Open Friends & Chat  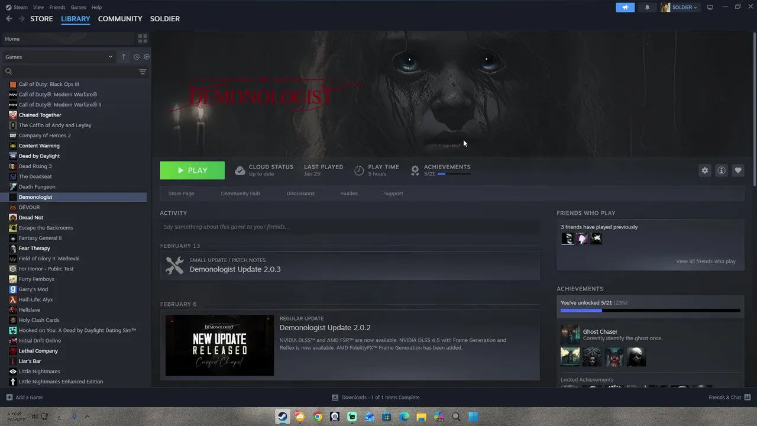tap(729, 398)
